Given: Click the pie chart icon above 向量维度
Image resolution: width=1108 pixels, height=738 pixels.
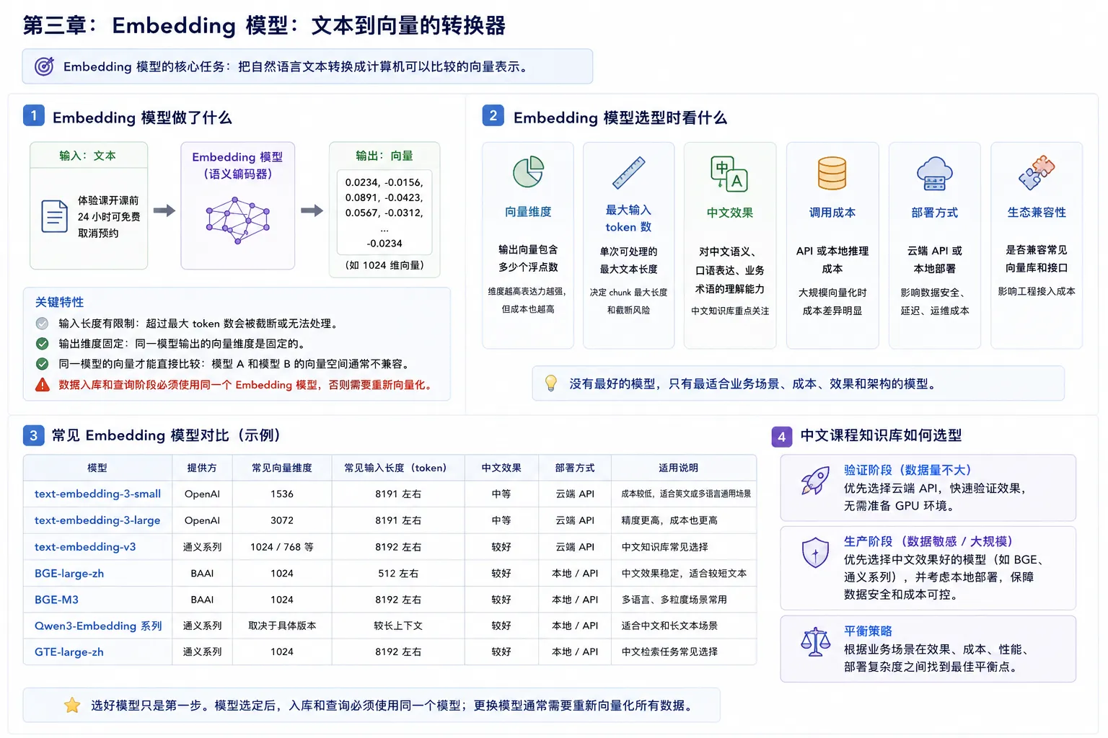Looking at the screenshot, I should (x=528, y=172).
